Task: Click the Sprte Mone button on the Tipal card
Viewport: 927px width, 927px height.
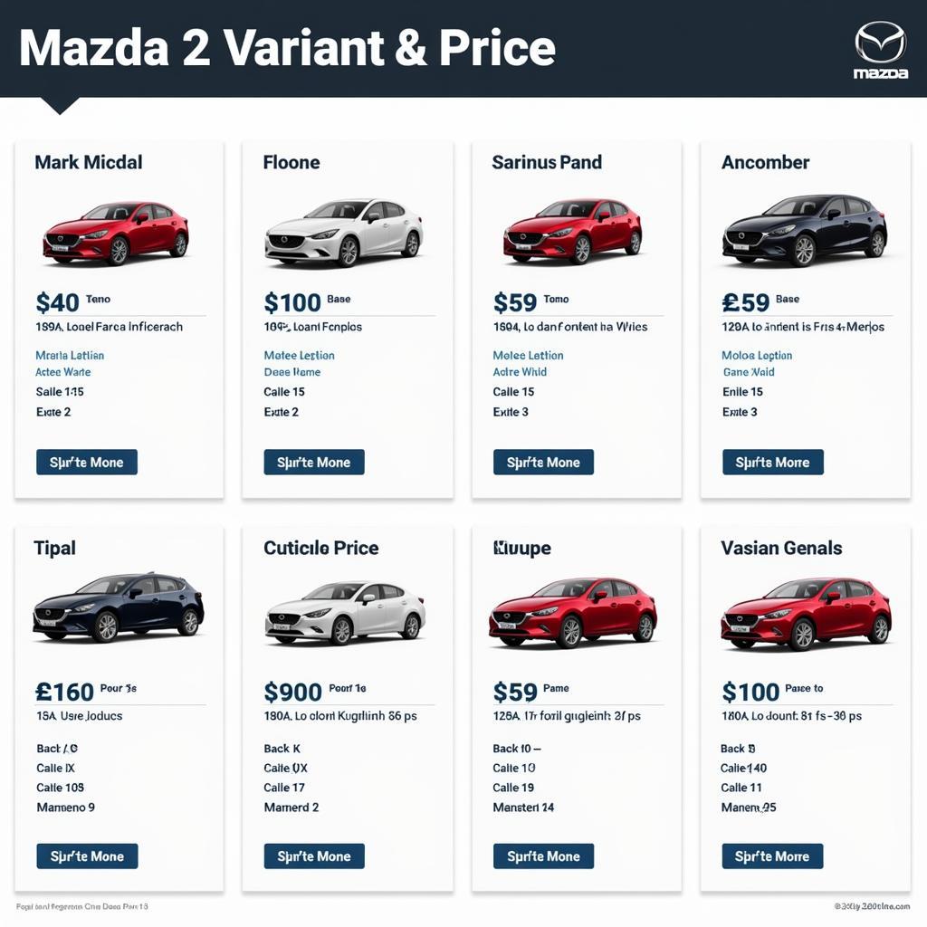Action: tap(87, 855)
